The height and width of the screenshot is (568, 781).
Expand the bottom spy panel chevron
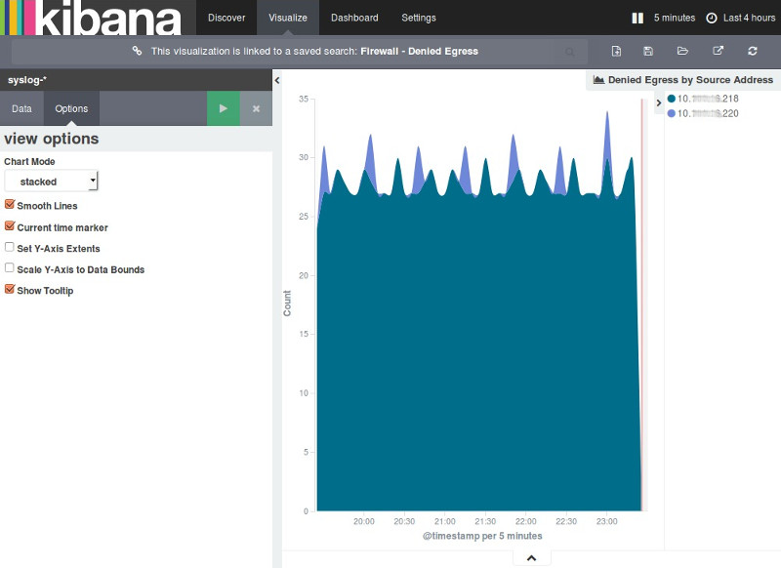531,558
